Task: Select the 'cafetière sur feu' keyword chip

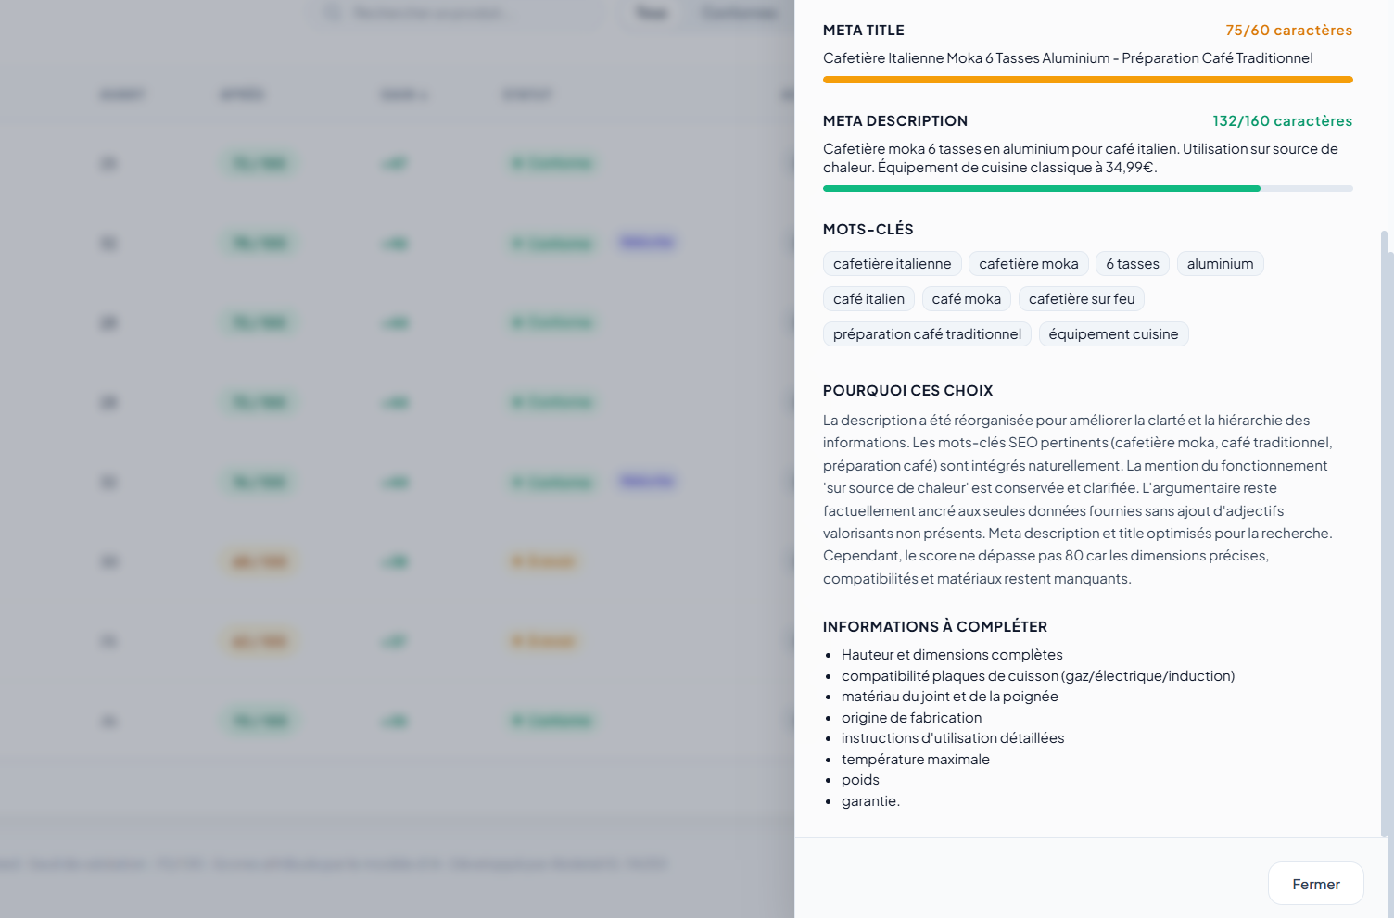Action: 1082,299
